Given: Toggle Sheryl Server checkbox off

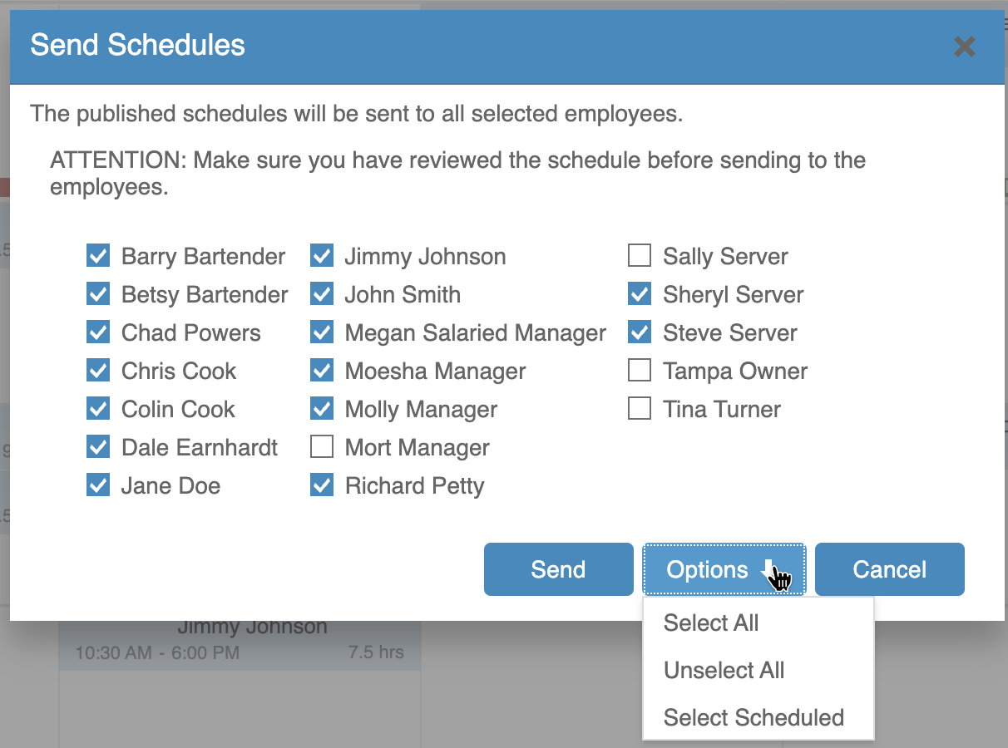Looking at the screenshot, I should [x=639, y=294].
